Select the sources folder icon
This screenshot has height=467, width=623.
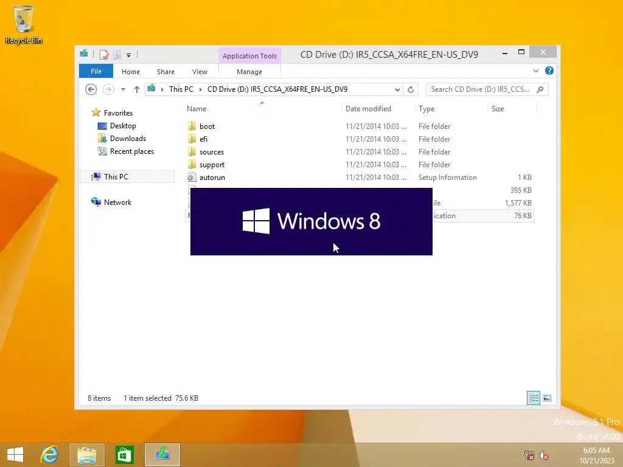(192, 151)
